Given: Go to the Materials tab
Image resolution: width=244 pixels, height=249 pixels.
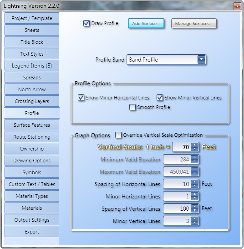Looking at the screenshot, I should pos(32,208).
